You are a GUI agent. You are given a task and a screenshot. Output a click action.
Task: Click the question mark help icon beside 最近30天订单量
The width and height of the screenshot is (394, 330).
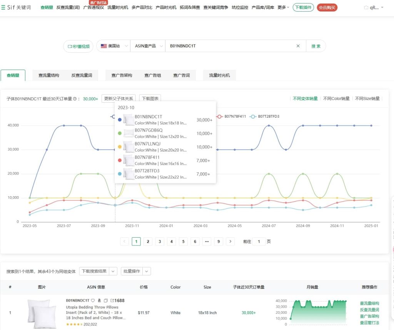pyautogui.click(x=75, y=99)
